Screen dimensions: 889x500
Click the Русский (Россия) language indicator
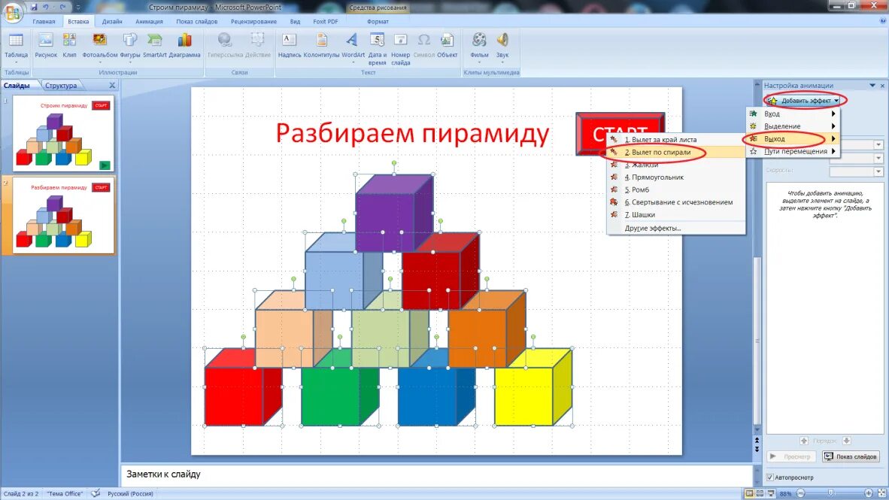click(130, 494)
